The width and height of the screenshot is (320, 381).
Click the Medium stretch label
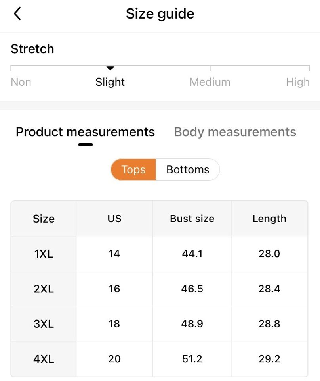(210, 82)
